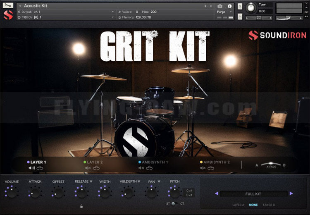
Task: Open the Output st.1 dropdown
Action: [66, 12]
